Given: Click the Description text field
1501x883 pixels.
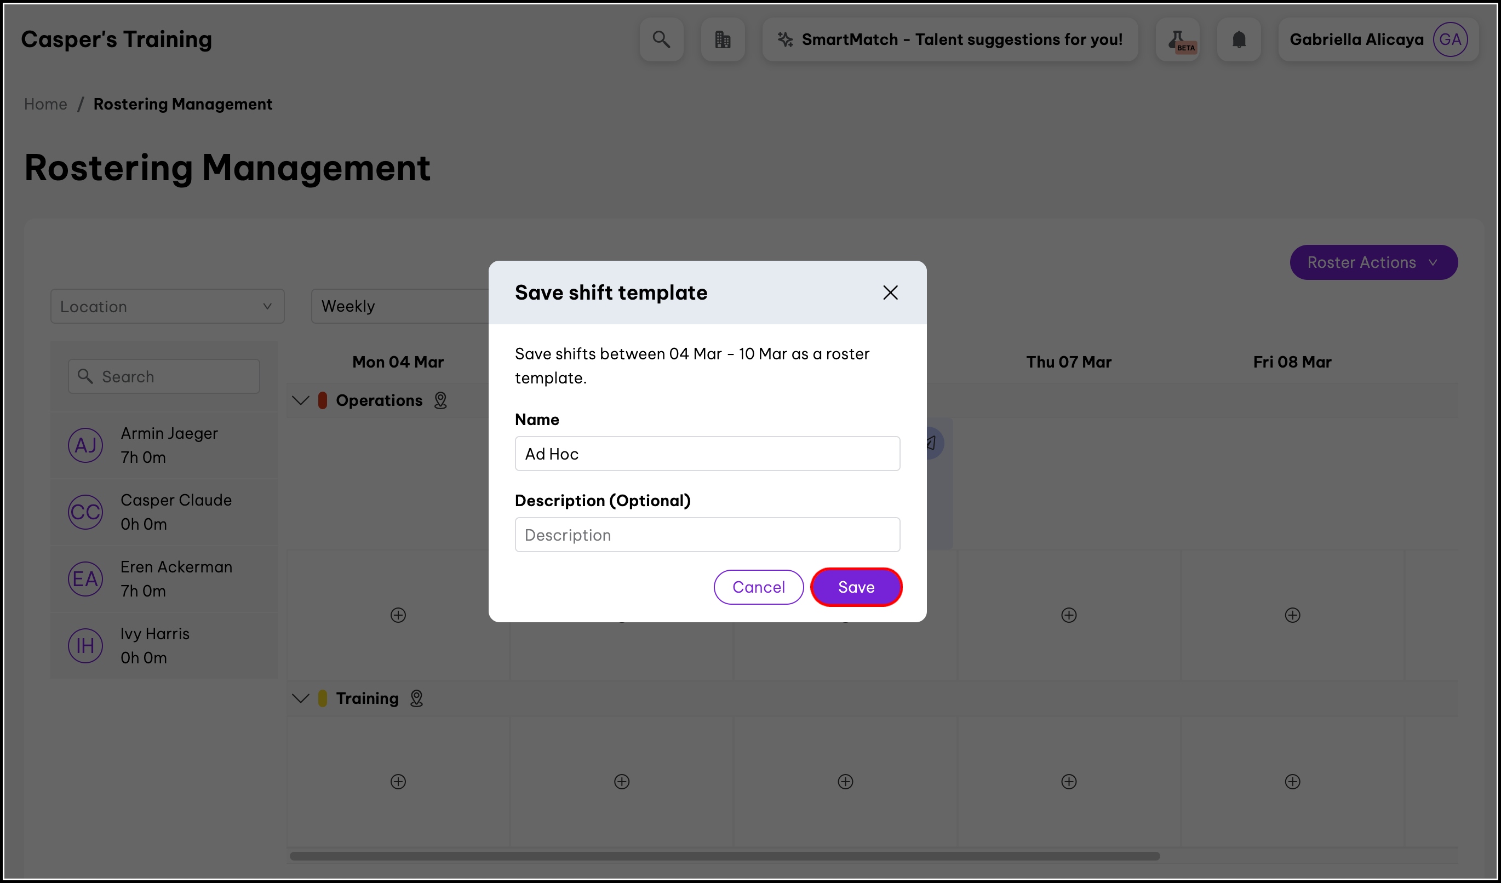Looking at the screenshot, I should point(707,535).
